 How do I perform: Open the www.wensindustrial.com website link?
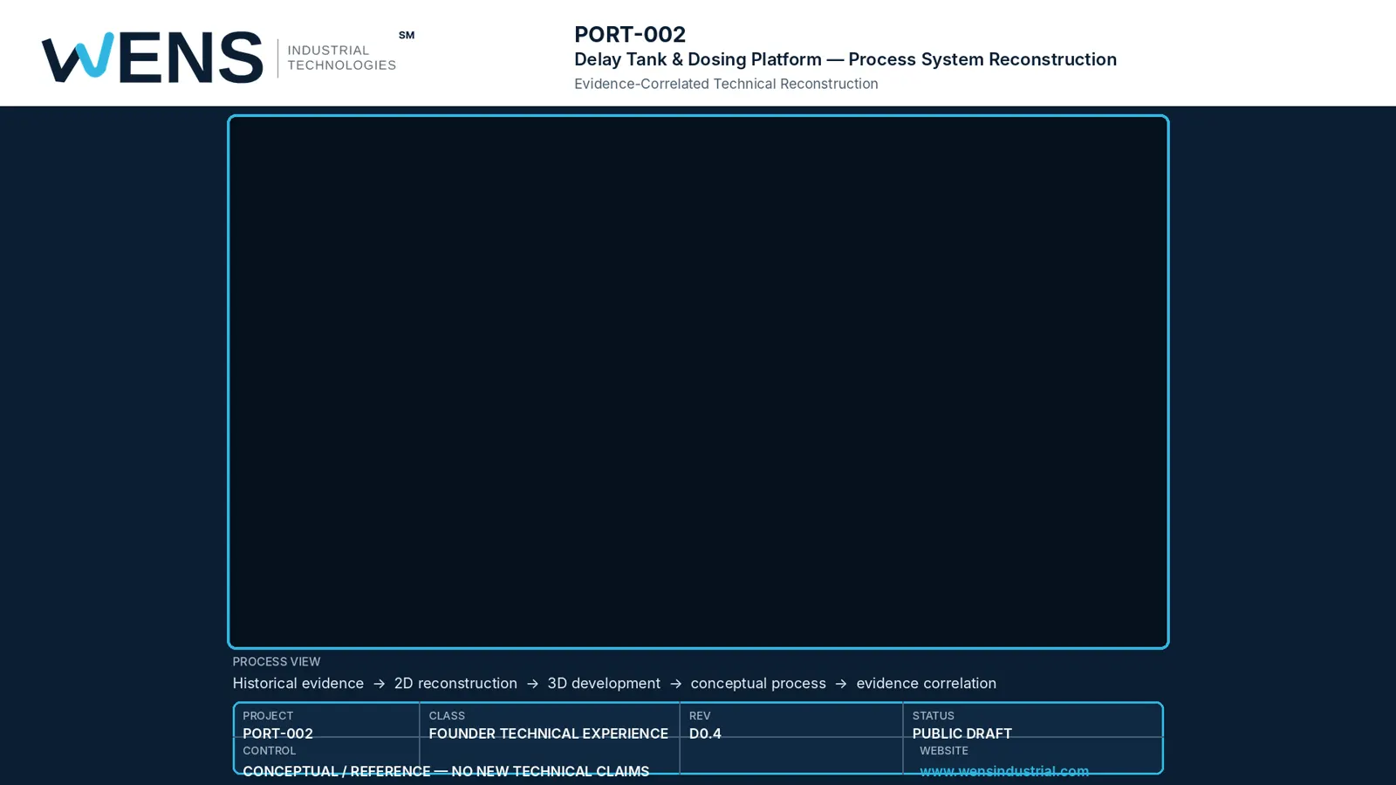[1004, 771]
